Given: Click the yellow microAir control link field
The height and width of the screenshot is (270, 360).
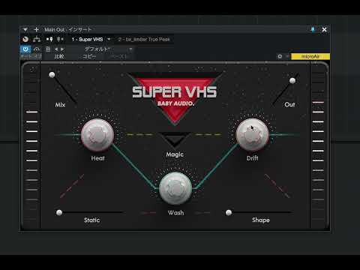Looking at the screenshot, I should (x=310, y=56).
